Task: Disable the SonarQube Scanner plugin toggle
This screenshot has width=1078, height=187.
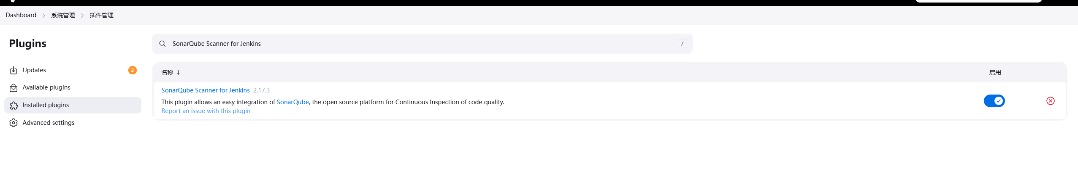Action: 994,101
